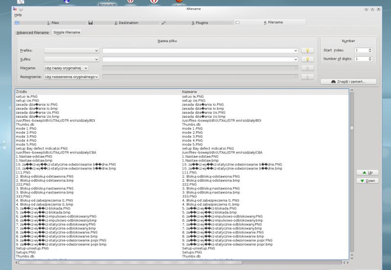Image resolution: width=391 pixels, height=270 pixels.
Task: Switch to the Advanced Filename tab
Action: click(33, 32)
